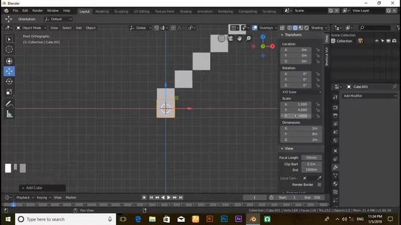Image resolution: width=401 pixels, height=225 pixels.
Task: Open the Tool properties tab wrench-screwdriver icon
Action: point(335,97)
